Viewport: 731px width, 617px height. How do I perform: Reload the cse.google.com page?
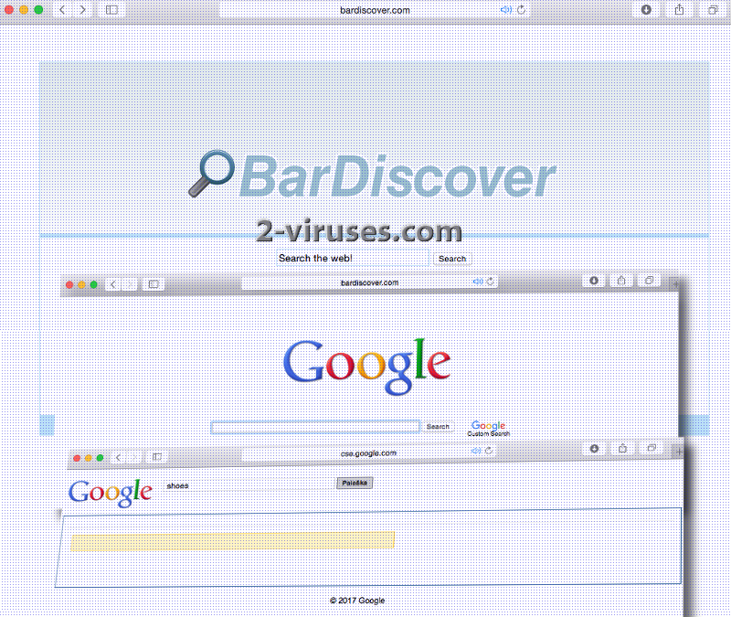click(489, 451)
